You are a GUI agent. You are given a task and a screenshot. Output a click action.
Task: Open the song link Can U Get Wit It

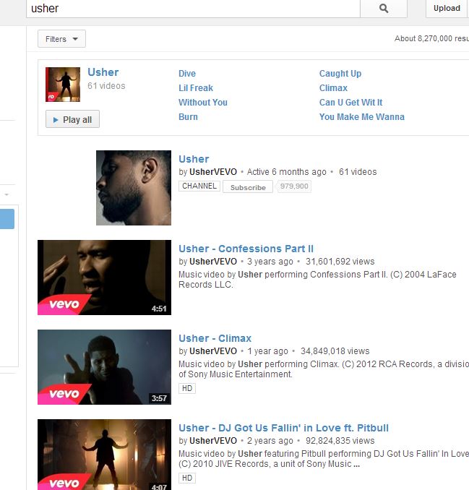click(350, 103)
